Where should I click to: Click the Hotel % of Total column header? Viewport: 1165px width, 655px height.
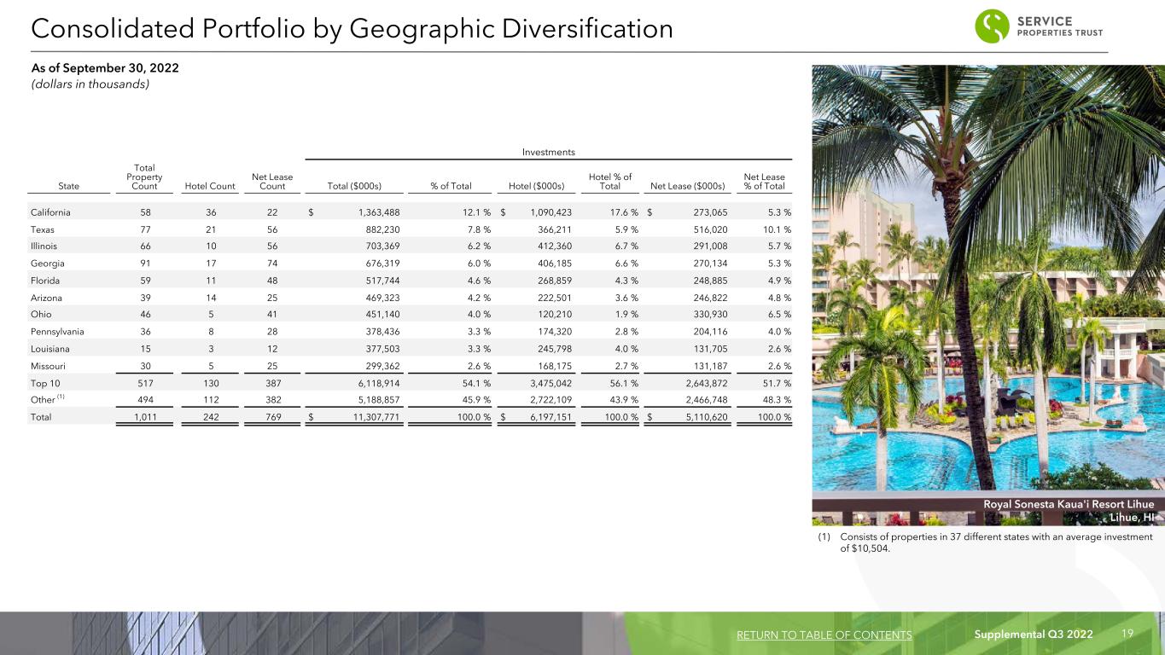click(x=609, y=181)
